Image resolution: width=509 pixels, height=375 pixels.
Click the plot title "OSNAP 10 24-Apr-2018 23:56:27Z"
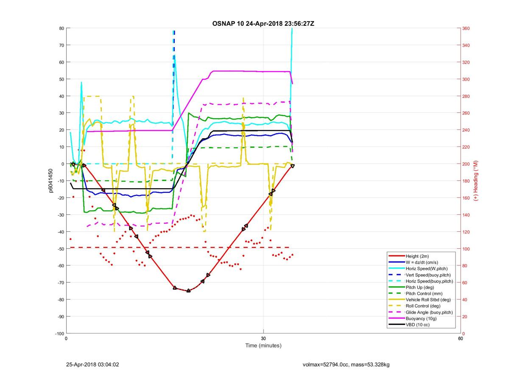(263, 23)
